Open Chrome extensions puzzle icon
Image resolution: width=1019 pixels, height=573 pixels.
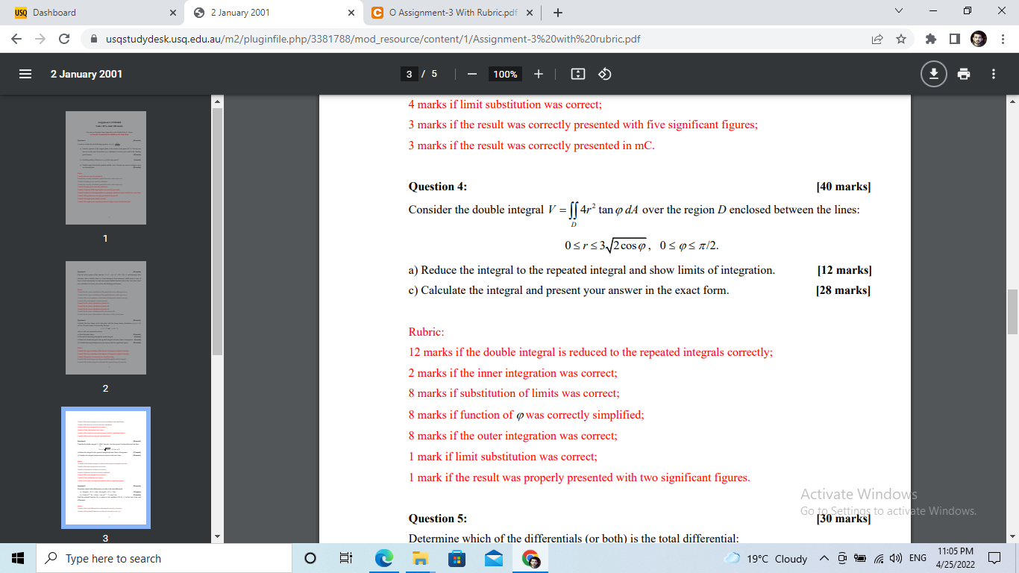pyautogui.click(x=930, y=39)
